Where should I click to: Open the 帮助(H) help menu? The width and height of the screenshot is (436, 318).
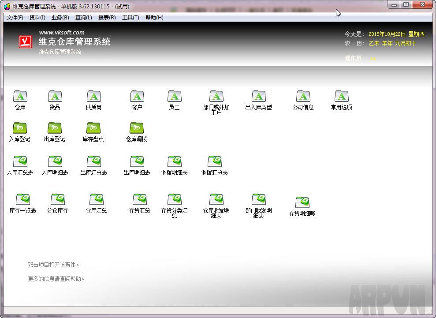point(154,18)
